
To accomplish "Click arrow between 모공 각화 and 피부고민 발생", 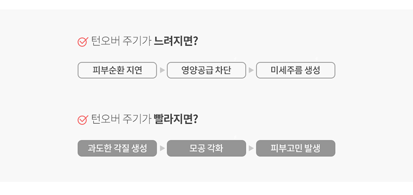I will pyautogui.click(x=251, y=148).
